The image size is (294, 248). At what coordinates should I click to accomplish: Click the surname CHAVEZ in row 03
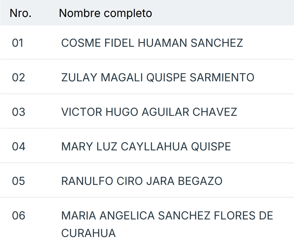(x=215, y=112)
